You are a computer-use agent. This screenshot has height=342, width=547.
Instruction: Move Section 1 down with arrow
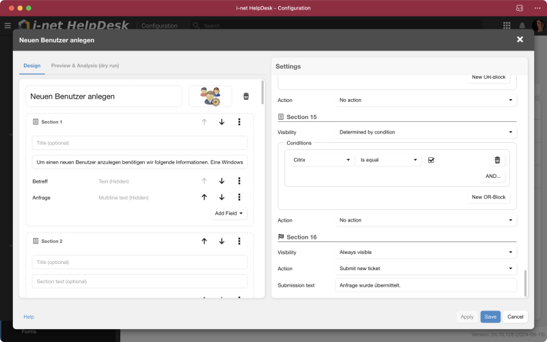point(222,122)
